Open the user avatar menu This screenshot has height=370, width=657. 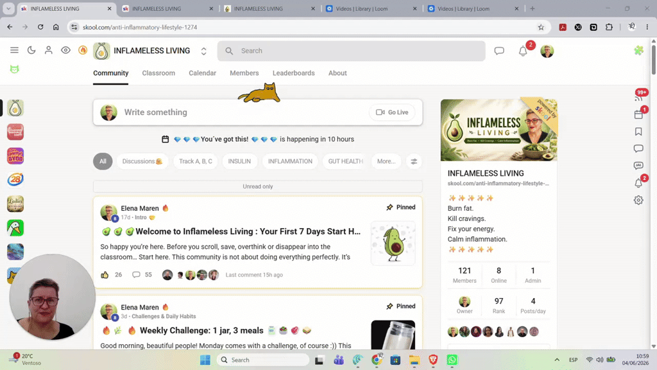point(547,51)
